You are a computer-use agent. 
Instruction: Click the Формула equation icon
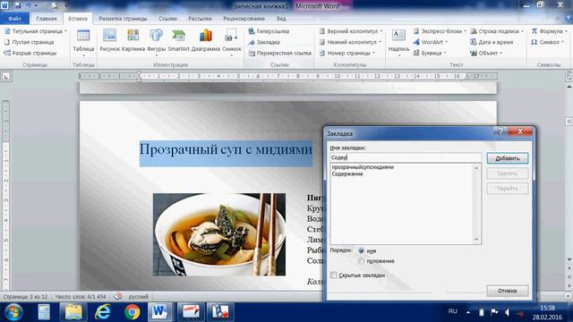pos(549,31)
